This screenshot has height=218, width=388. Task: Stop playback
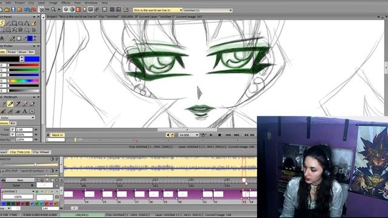219,135
